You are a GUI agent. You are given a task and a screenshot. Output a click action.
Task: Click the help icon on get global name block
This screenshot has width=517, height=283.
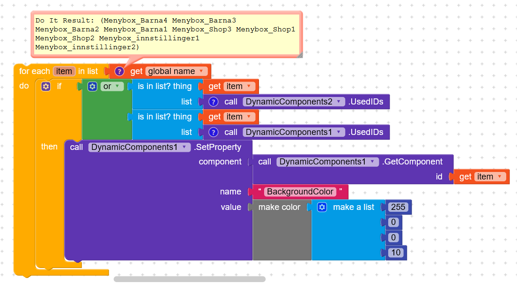119,71
